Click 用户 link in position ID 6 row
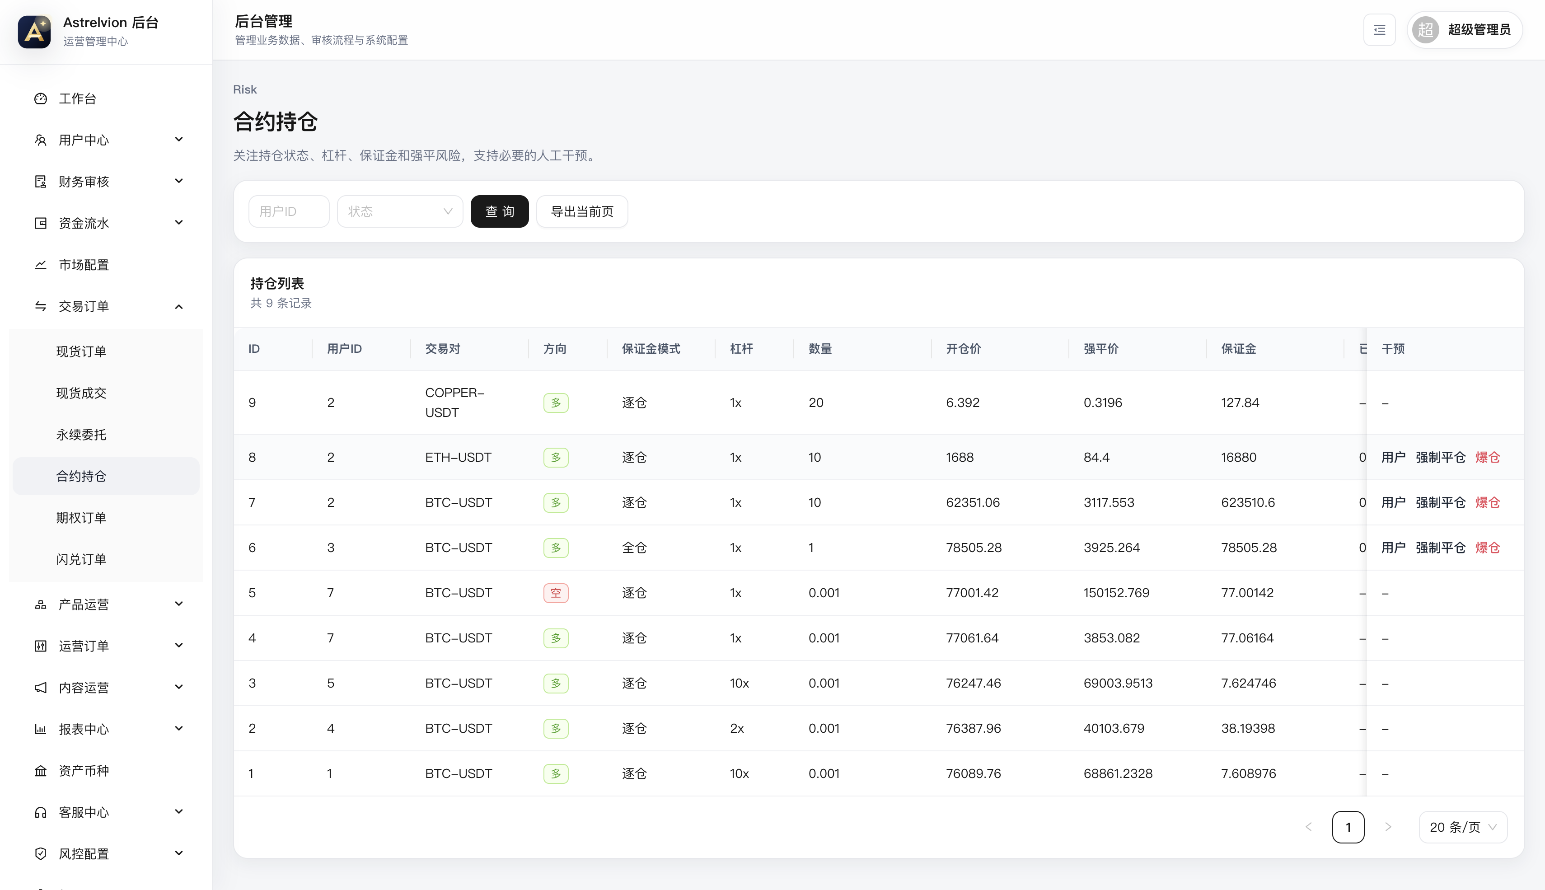The height and width of the screenshot is (890, 1545). coord(1393,548)
